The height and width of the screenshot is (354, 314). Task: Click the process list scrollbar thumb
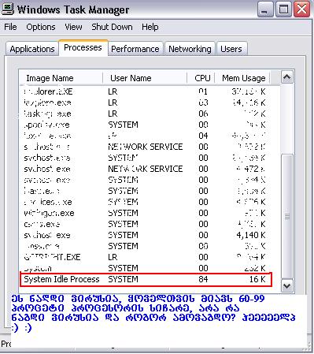click(x=286, y=216)
